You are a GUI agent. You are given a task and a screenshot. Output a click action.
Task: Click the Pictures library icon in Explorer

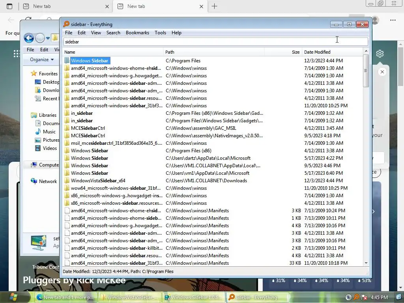pyautogui.click(x=38, y=140)
